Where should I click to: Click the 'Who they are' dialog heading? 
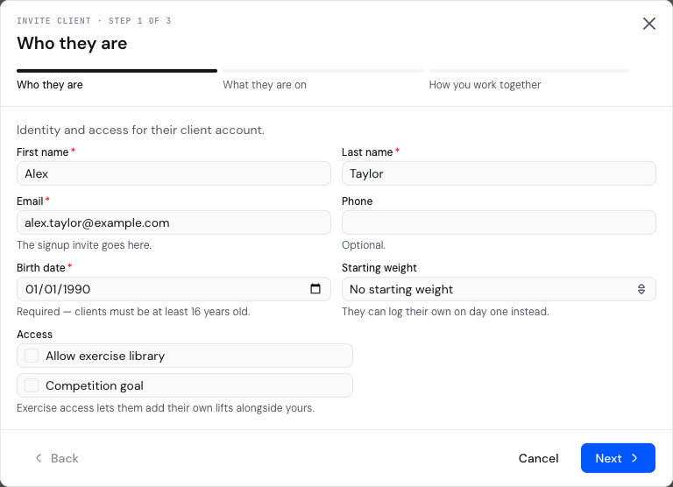72,43
